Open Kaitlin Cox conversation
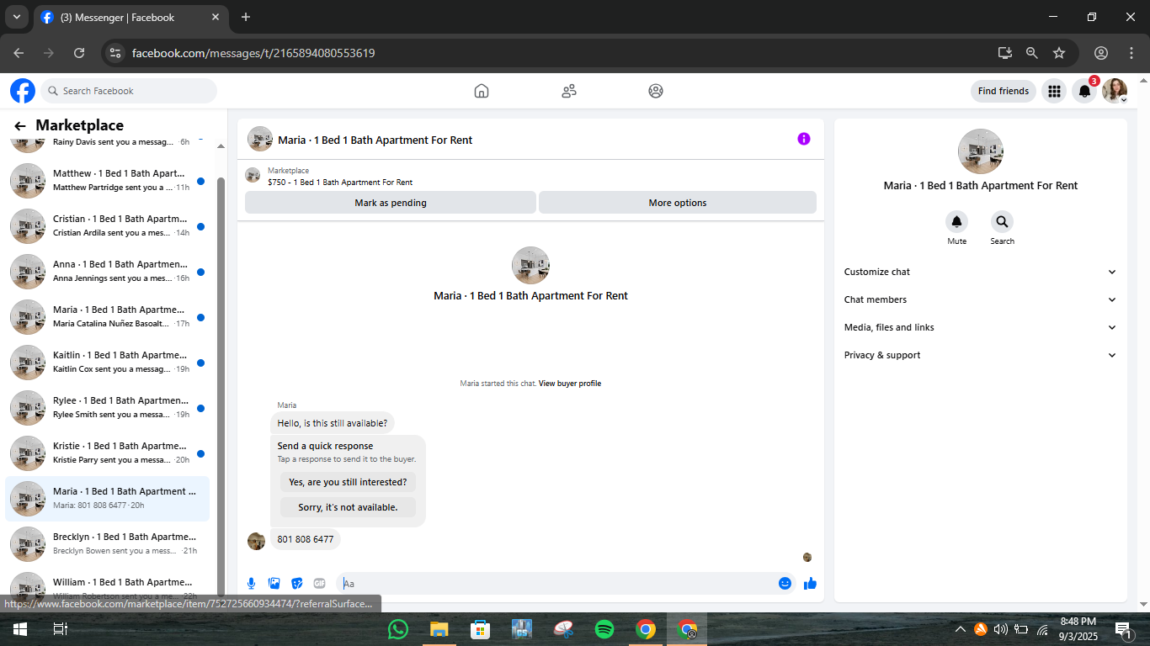 (x=108, y=362)
